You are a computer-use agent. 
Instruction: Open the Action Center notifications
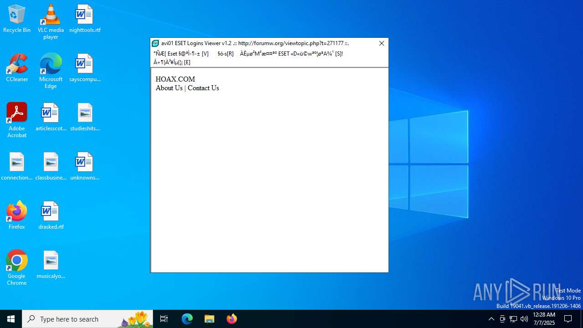pyautogui.click(x=568, y=319)
